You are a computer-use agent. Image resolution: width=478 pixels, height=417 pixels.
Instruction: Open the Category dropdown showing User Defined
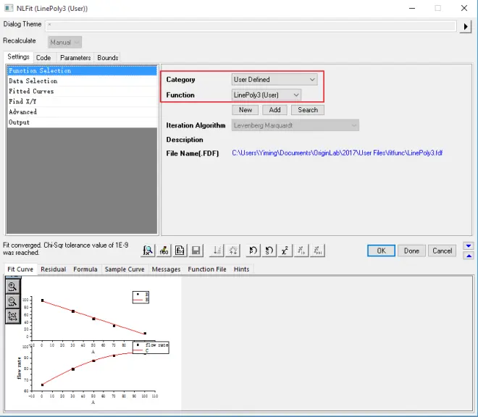274,79
